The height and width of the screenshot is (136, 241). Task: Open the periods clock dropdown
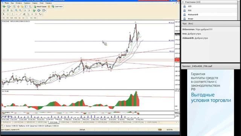click(x=39, y=10)
